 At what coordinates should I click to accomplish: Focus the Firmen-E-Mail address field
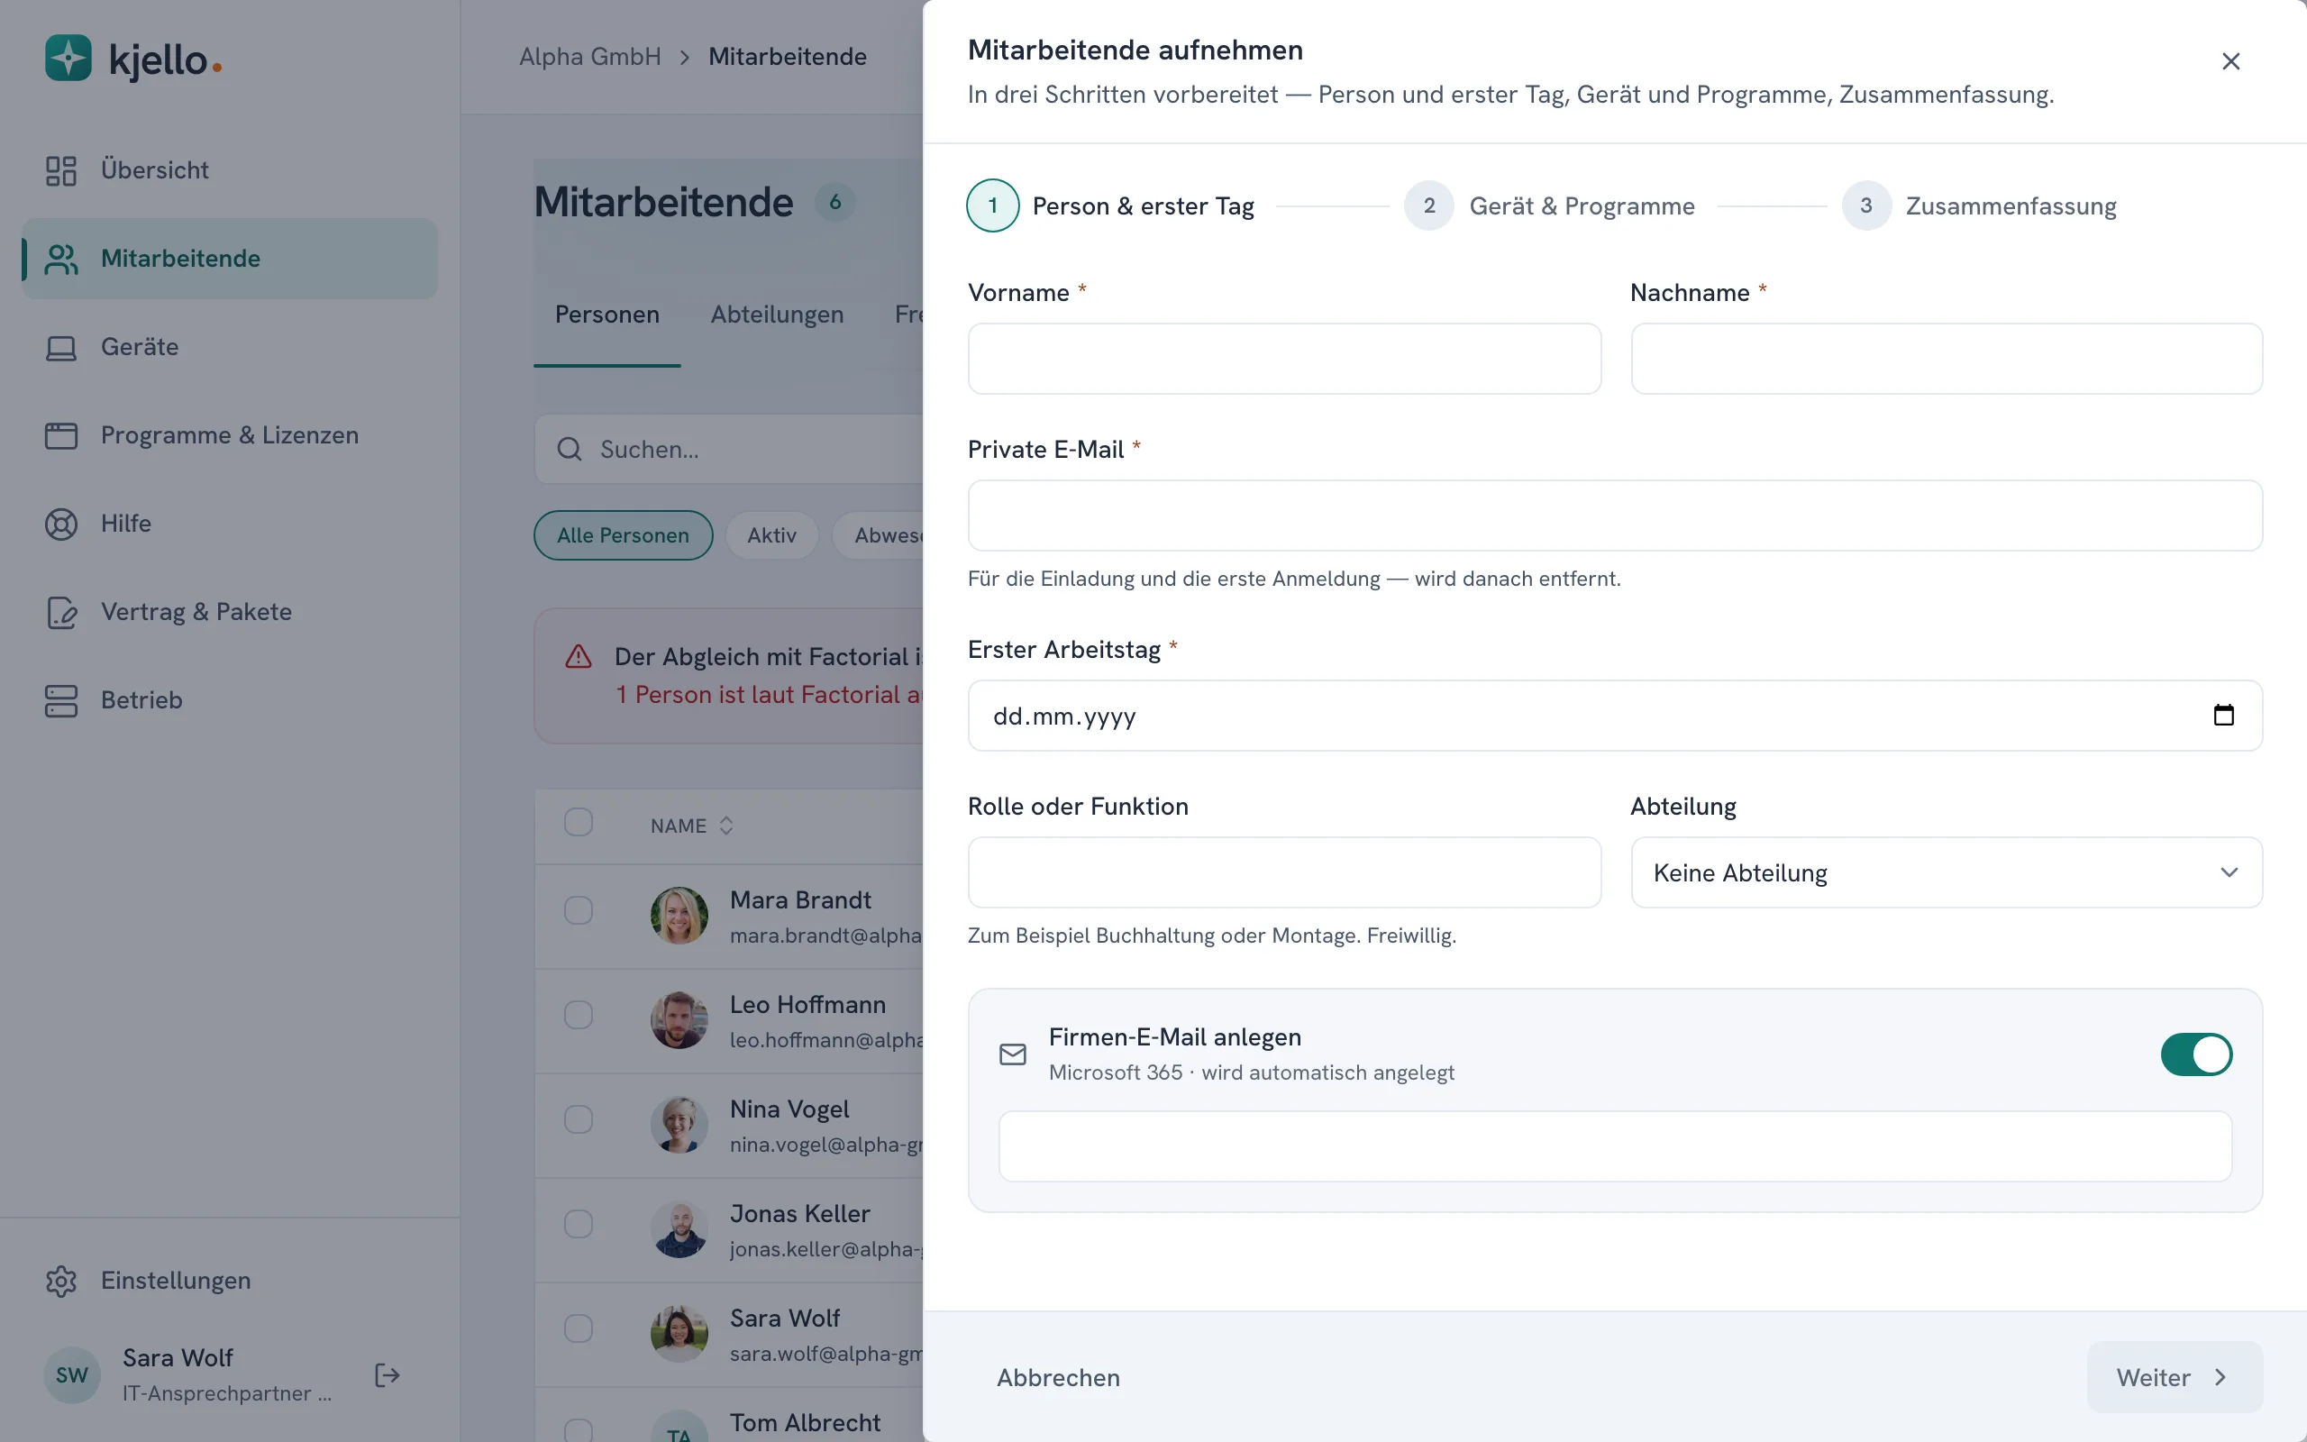tap(1615, 1146)
